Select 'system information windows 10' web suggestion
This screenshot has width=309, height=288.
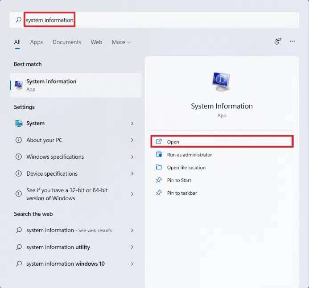tap(76, 264)
